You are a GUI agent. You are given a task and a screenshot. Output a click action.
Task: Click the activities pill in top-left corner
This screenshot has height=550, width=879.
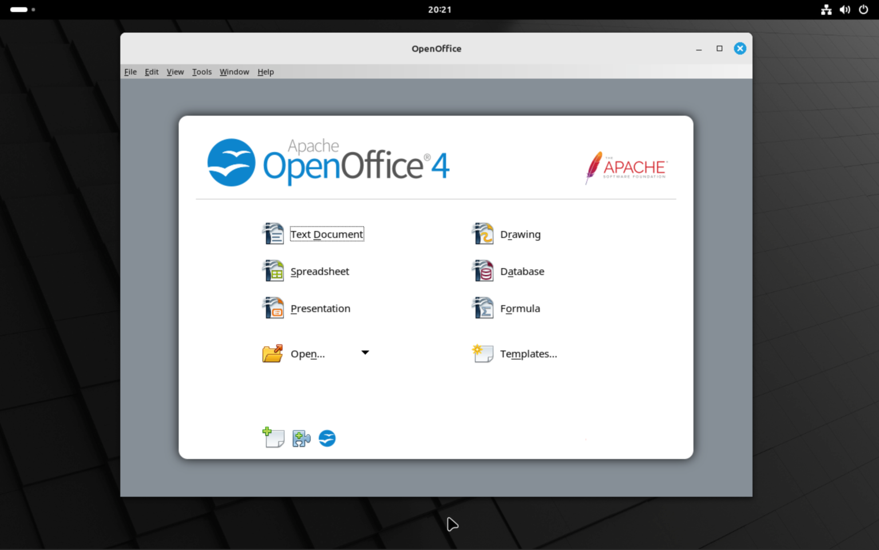tap(18, 9)
